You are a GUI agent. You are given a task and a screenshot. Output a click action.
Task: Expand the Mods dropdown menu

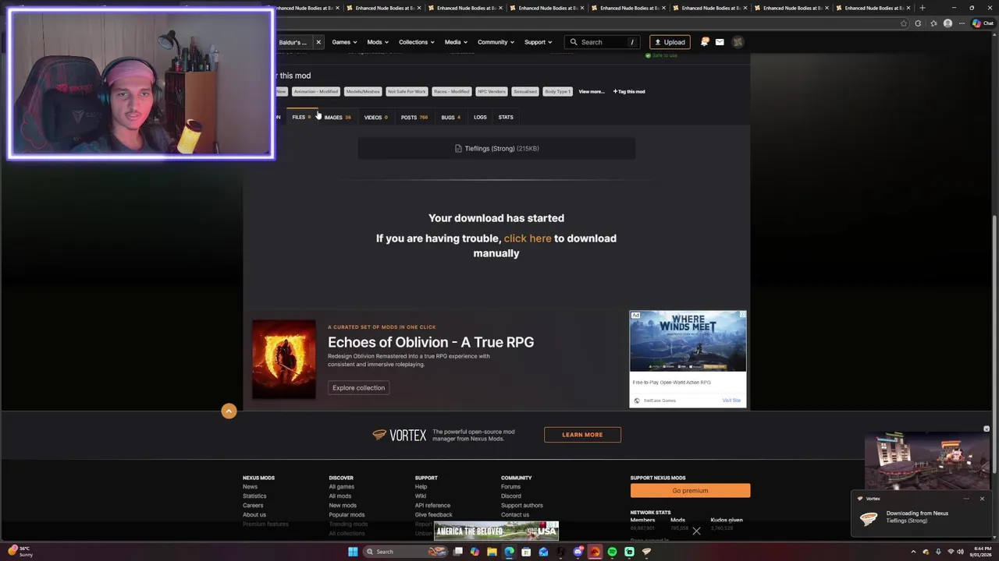point(378,42)
